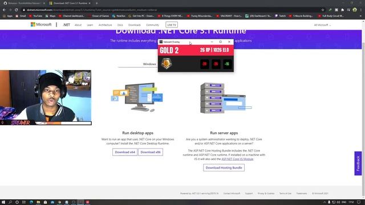Click the browser forward arrow

pyautogui.click(x=10, y=10)
